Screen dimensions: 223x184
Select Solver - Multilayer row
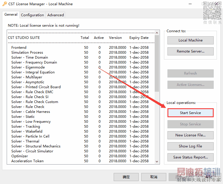(80, 77)
